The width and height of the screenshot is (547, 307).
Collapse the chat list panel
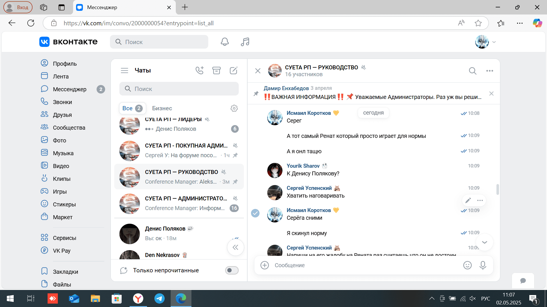pos(235,247)
